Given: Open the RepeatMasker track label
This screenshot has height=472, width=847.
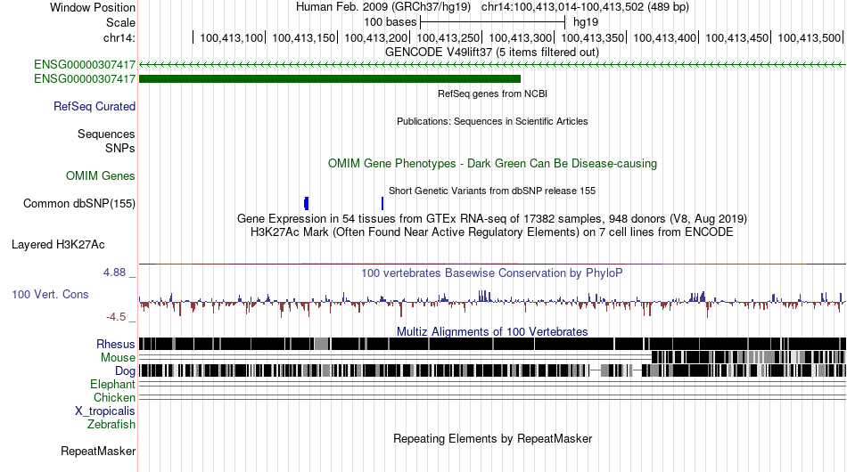Looking at the screenshot, I should point(98,451).
